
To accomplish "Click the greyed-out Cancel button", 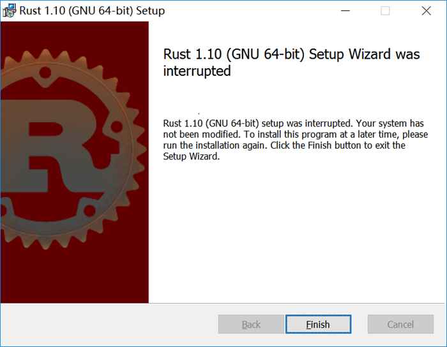I will 400,325.
